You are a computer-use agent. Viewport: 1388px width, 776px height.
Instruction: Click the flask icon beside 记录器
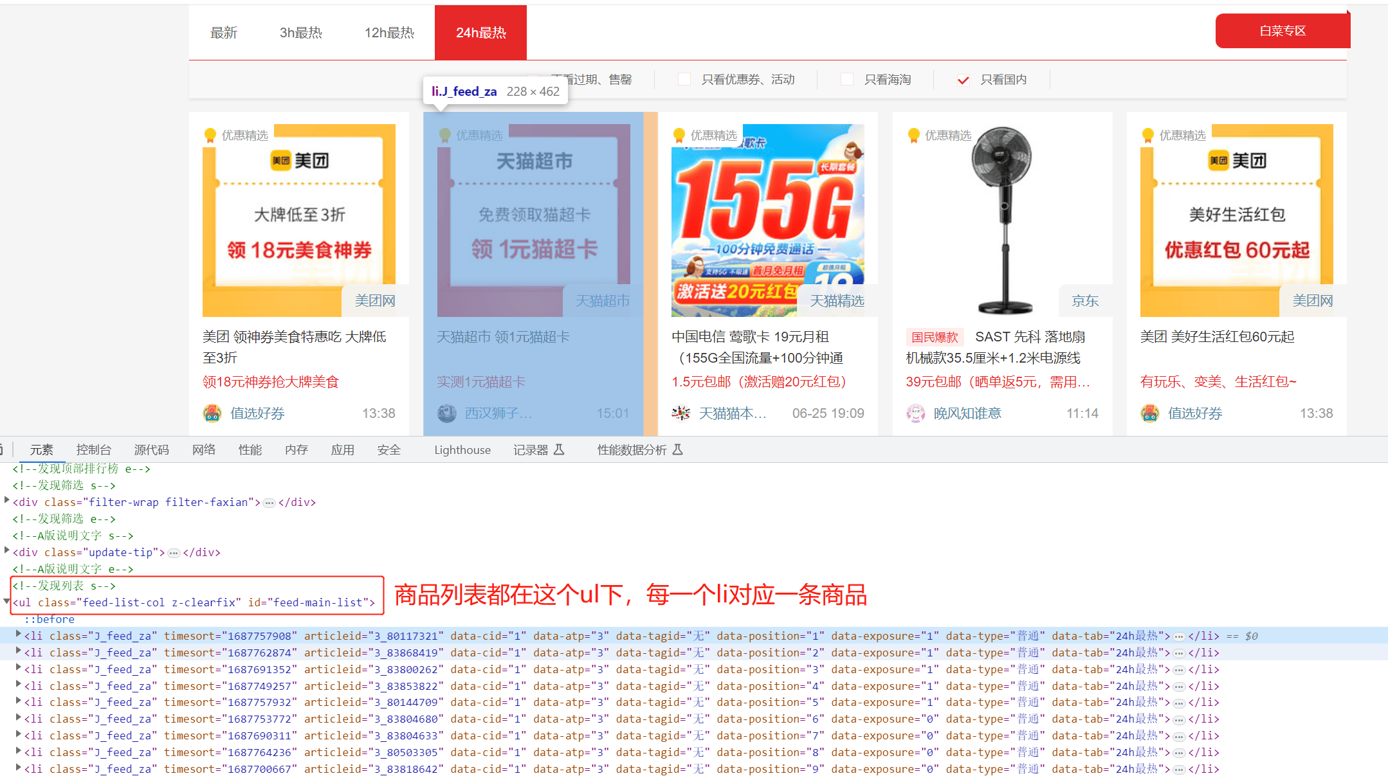coord(559,449)
